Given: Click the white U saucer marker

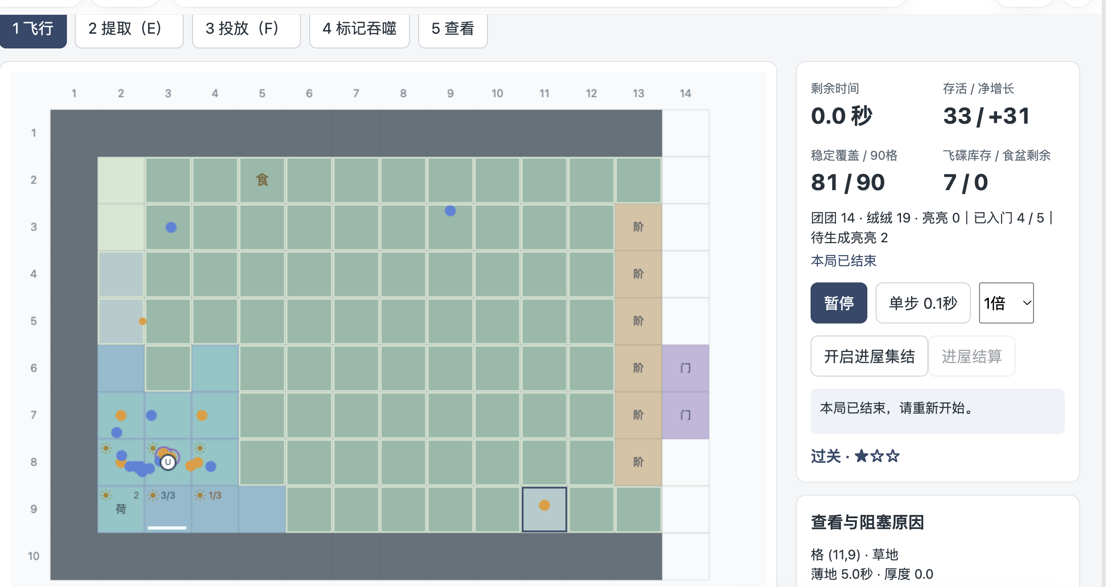Looking at the screenshot, I should pyautogui.click(x=168, y=461).
